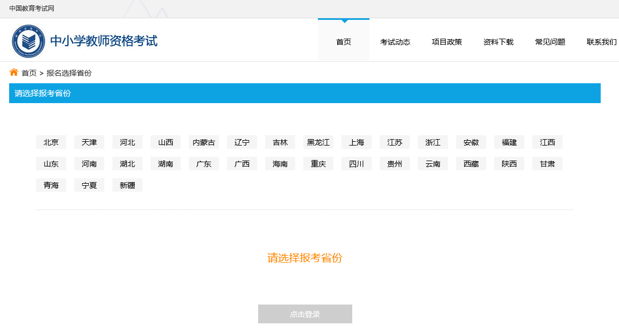Select 新疆 province button
Image resolution: width=619 pixels, height=333 pixels.
tap(127, 185)
